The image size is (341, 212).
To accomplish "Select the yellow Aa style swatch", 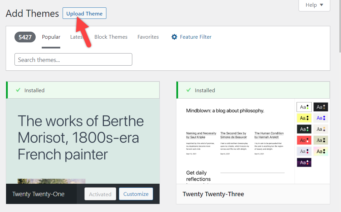I will 304,118.
